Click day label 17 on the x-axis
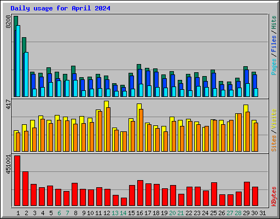Image resolution: width=280 pixels, height=219 pixels. click(148, 213)
